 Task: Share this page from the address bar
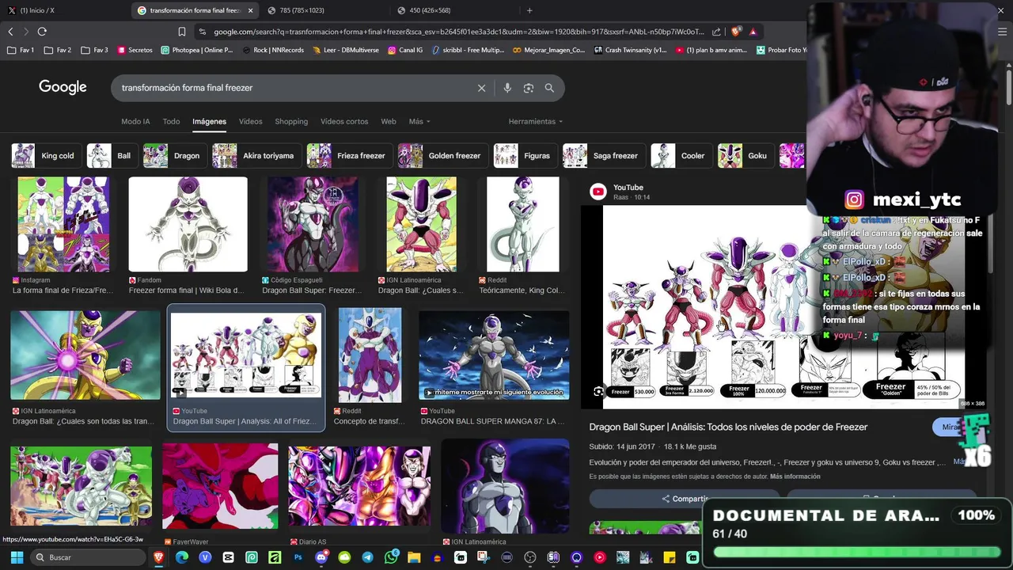click(x=716, y=32)
